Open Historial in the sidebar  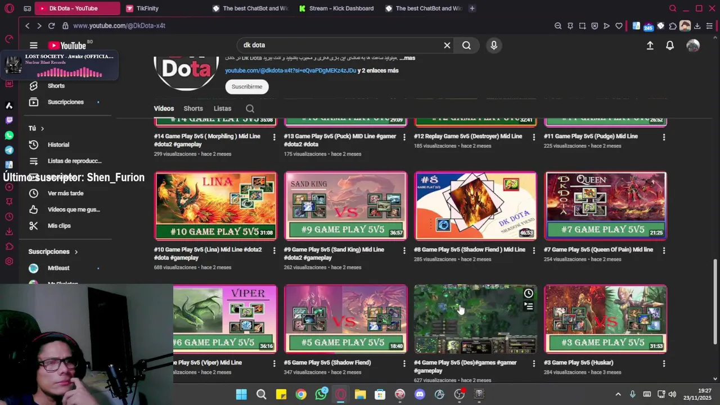click(58, 145)
